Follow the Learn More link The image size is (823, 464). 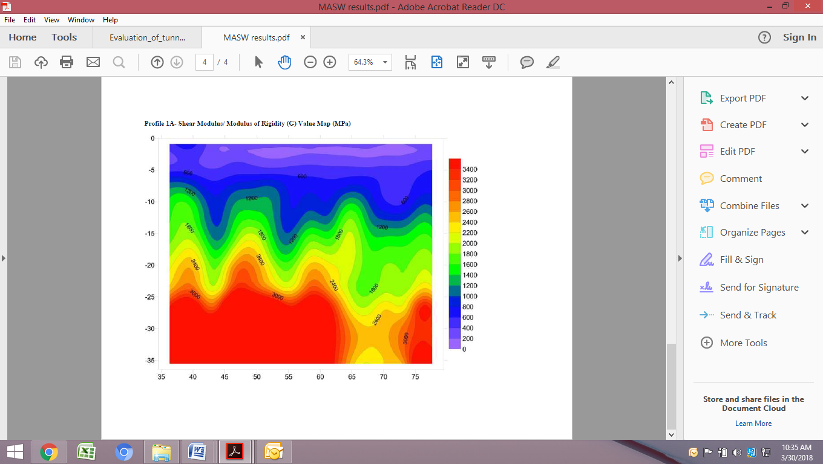tap(753, 424)
